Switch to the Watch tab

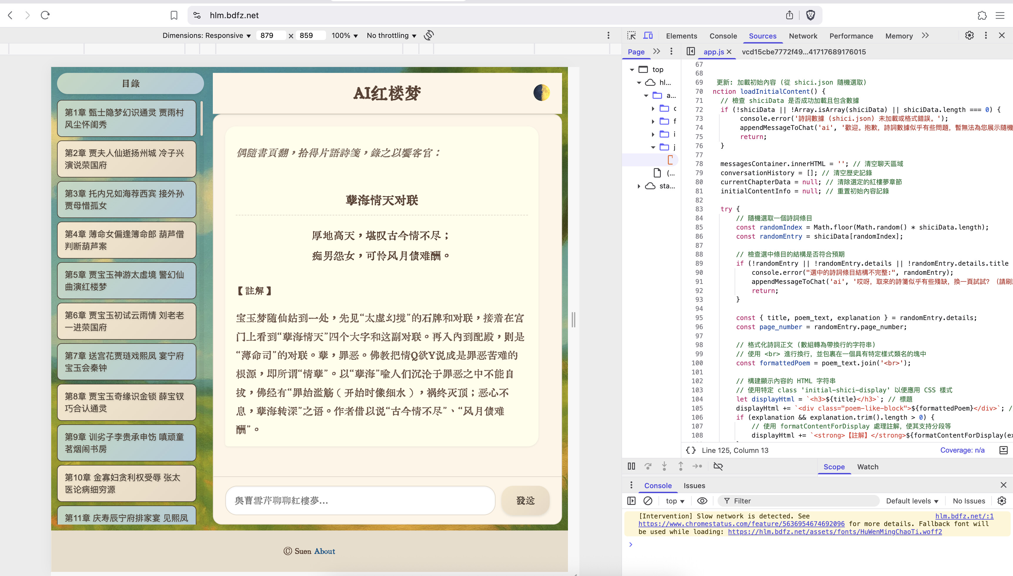click(867, 467)
